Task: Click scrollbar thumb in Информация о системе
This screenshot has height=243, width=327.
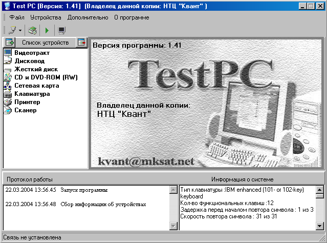Action: click(x=320, y=196)
